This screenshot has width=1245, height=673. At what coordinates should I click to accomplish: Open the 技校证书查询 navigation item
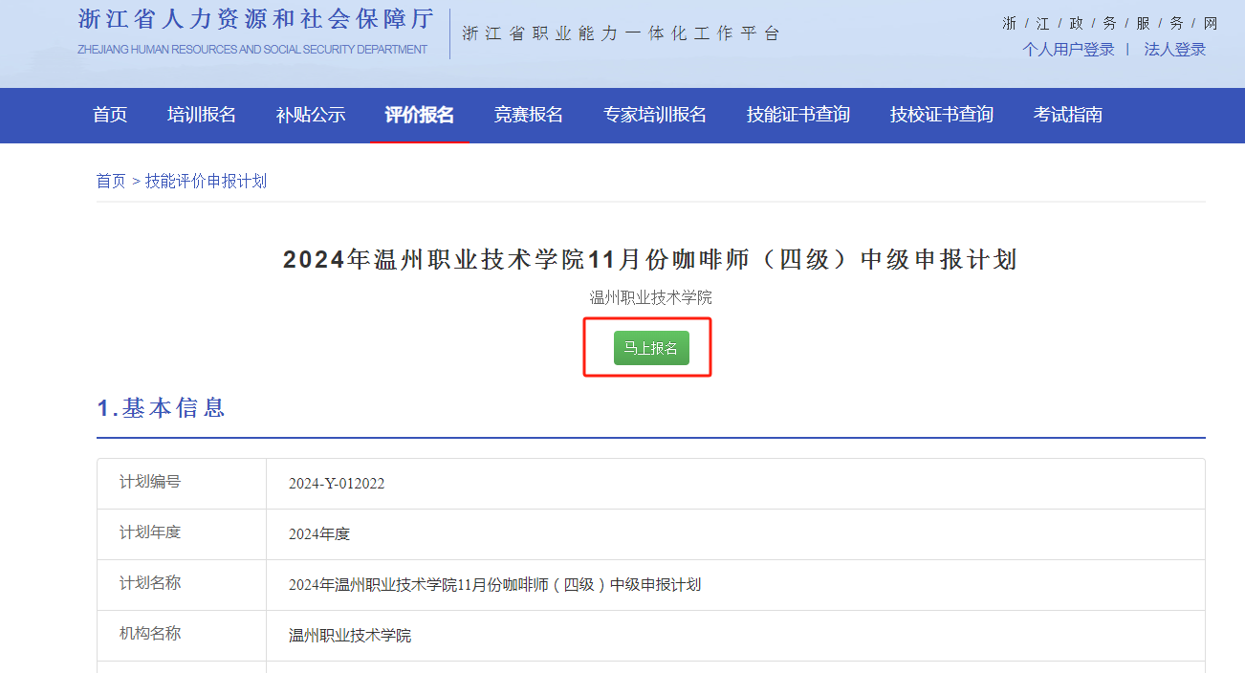[x=942, y=115]
